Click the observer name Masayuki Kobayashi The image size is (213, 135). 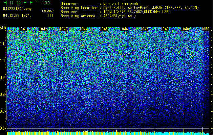[x=122, y=4]
